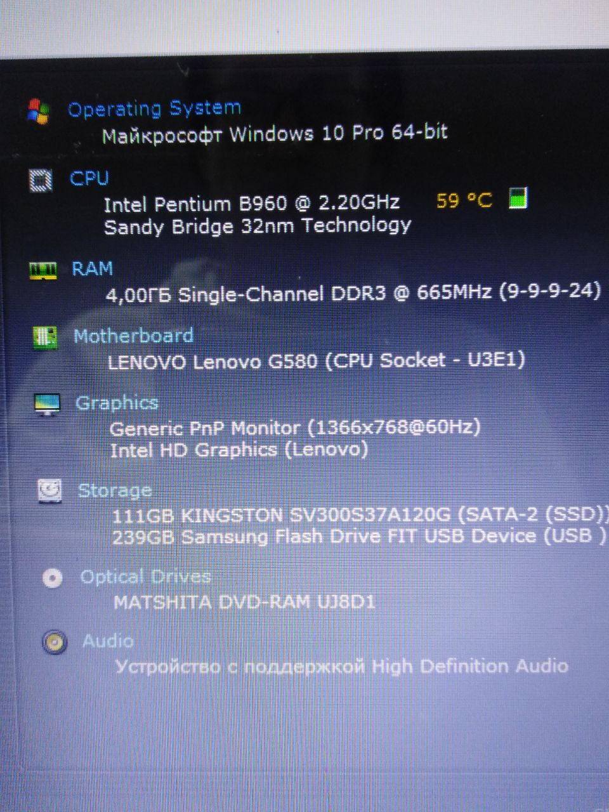Click the Graphics monitor icon

pyautogui.click(x=47, y=404)
